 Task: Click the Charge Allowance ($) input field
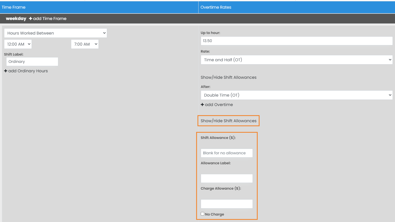[x=227, y=204]
